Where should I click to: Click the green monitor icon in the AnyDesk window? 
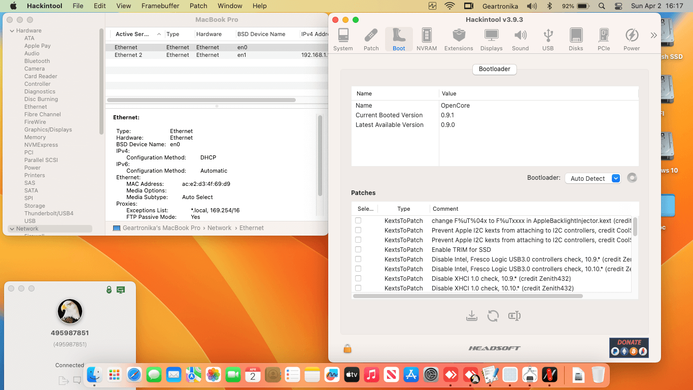(121, 289)
